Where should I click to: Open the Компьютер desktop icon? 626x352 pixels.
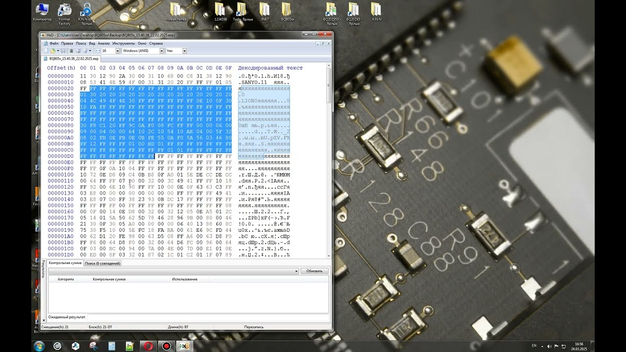point(43,12)
